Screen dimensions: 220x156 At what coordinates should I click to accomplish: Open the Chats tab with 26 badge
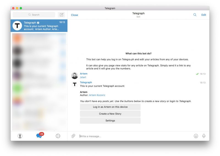click(x=40, y=135)
